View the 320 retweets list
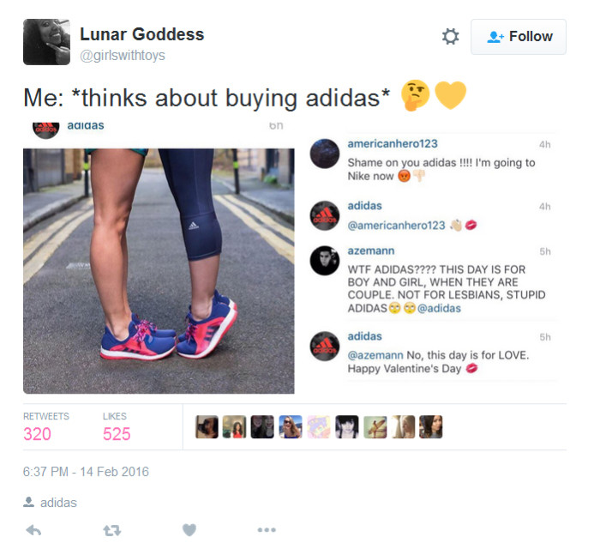Screen dimensions: 600x555 pyautogui.click(x=46, y=427)
